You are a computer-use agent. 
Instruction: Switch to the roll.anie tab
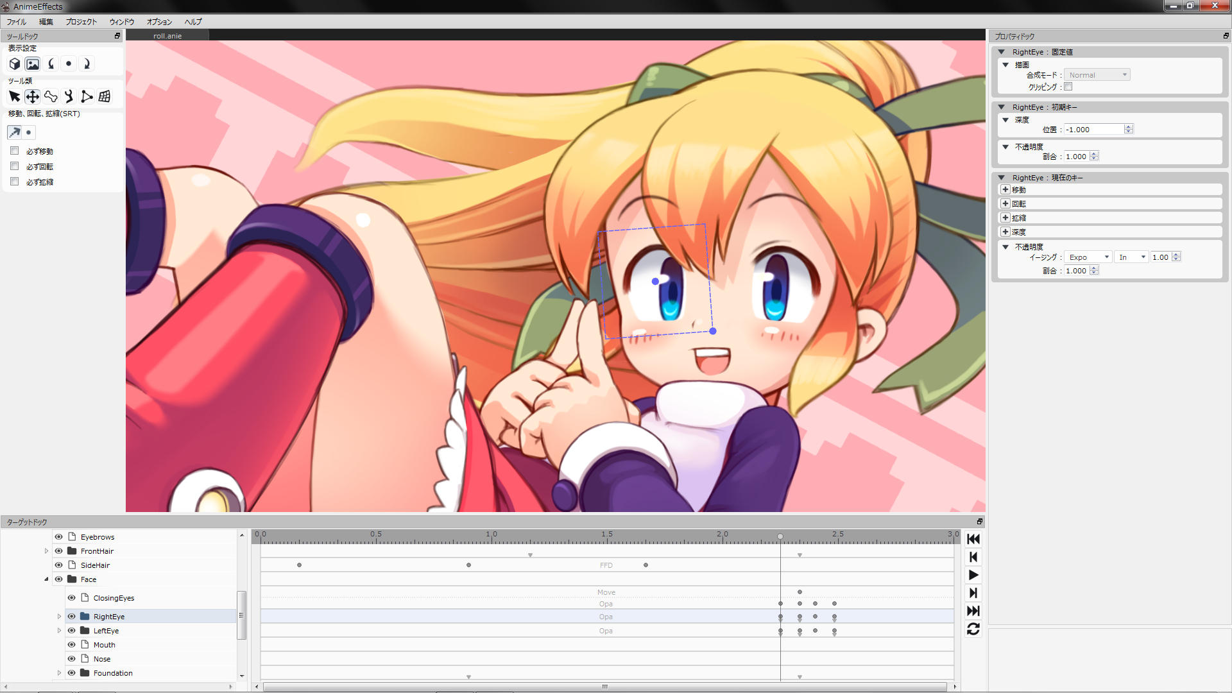167,36
